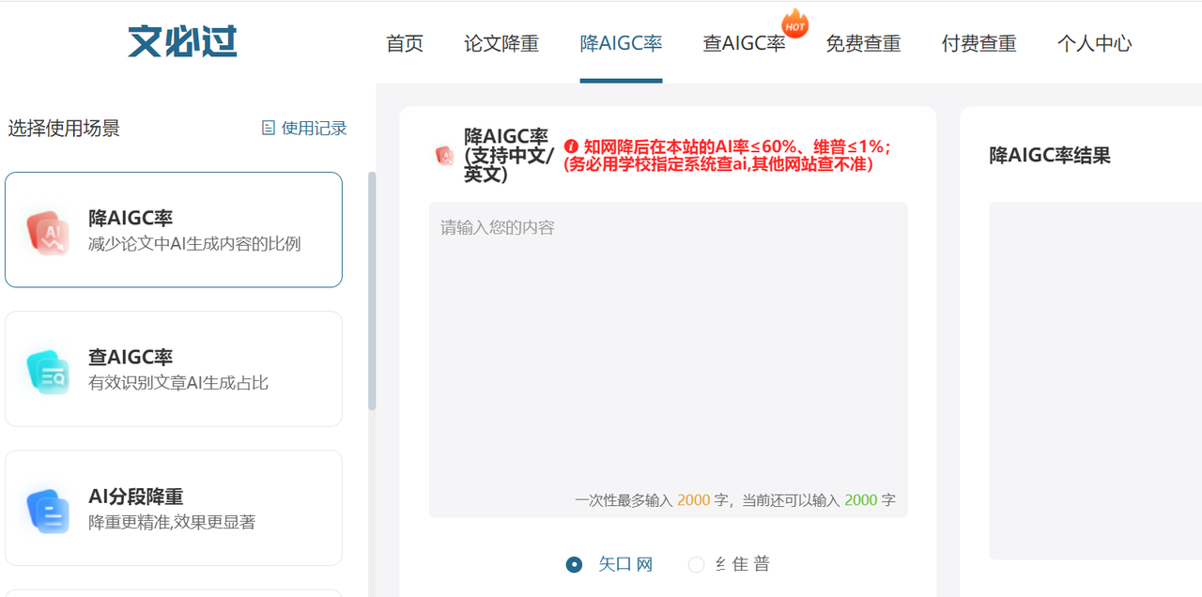Click the result output area
The height and width of the screenshot is (597, 1202).
coord(1096,380)
